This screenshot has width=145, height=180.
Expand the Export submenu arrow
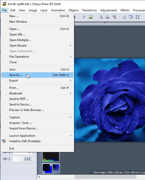tap(71, 80)
